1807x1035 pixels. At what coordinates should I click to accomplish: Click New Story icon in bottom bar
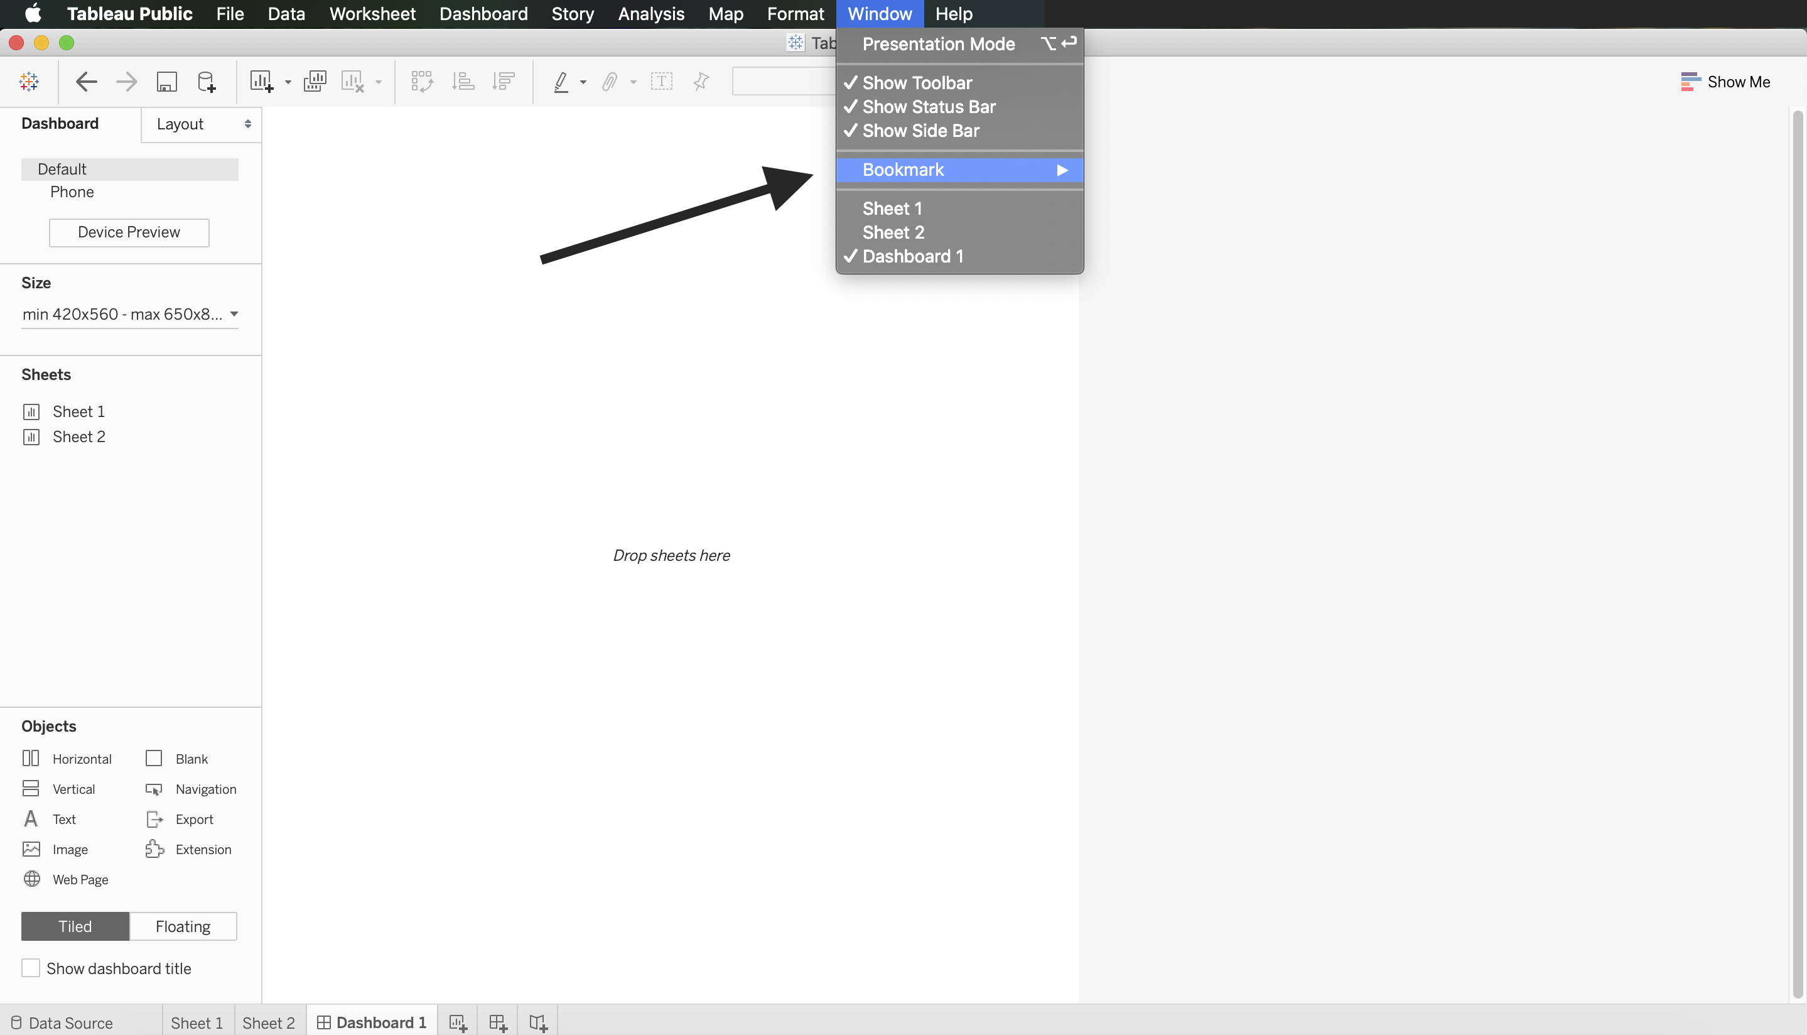(x=538, y=1023)
